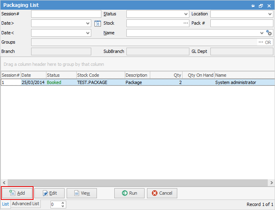This screenshot has height=210, width=275.
Task: Sort by the Date column header
Action: [x=34, y=75]
